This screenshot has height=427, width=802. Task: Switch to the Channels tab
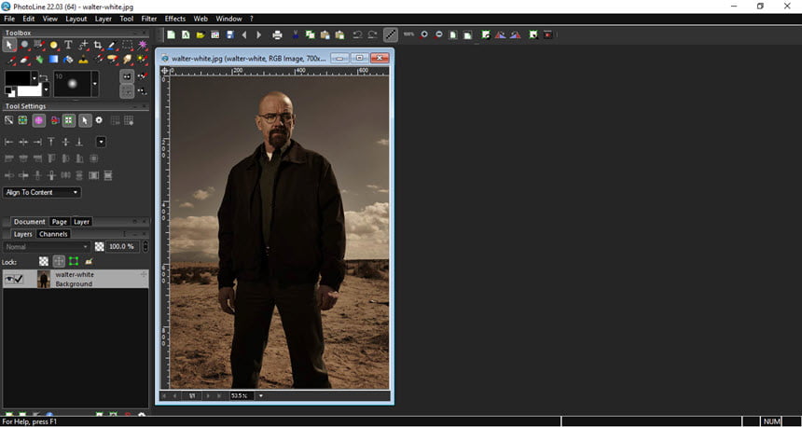[53, 234]
